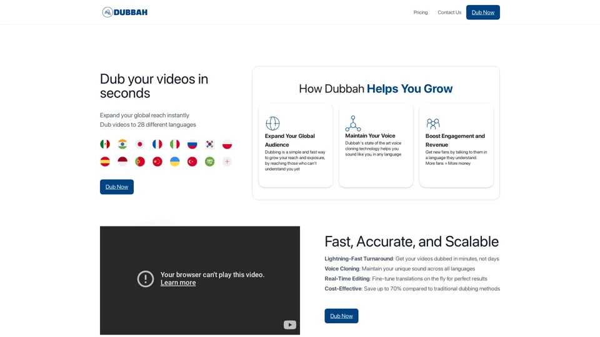Select the Mexico flag icon
The width and height of the screenshot is (600, 337).
coord(105,144)
